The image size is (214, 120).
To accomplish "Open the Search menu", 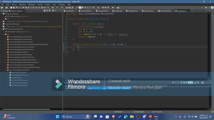I will [40, 4].
